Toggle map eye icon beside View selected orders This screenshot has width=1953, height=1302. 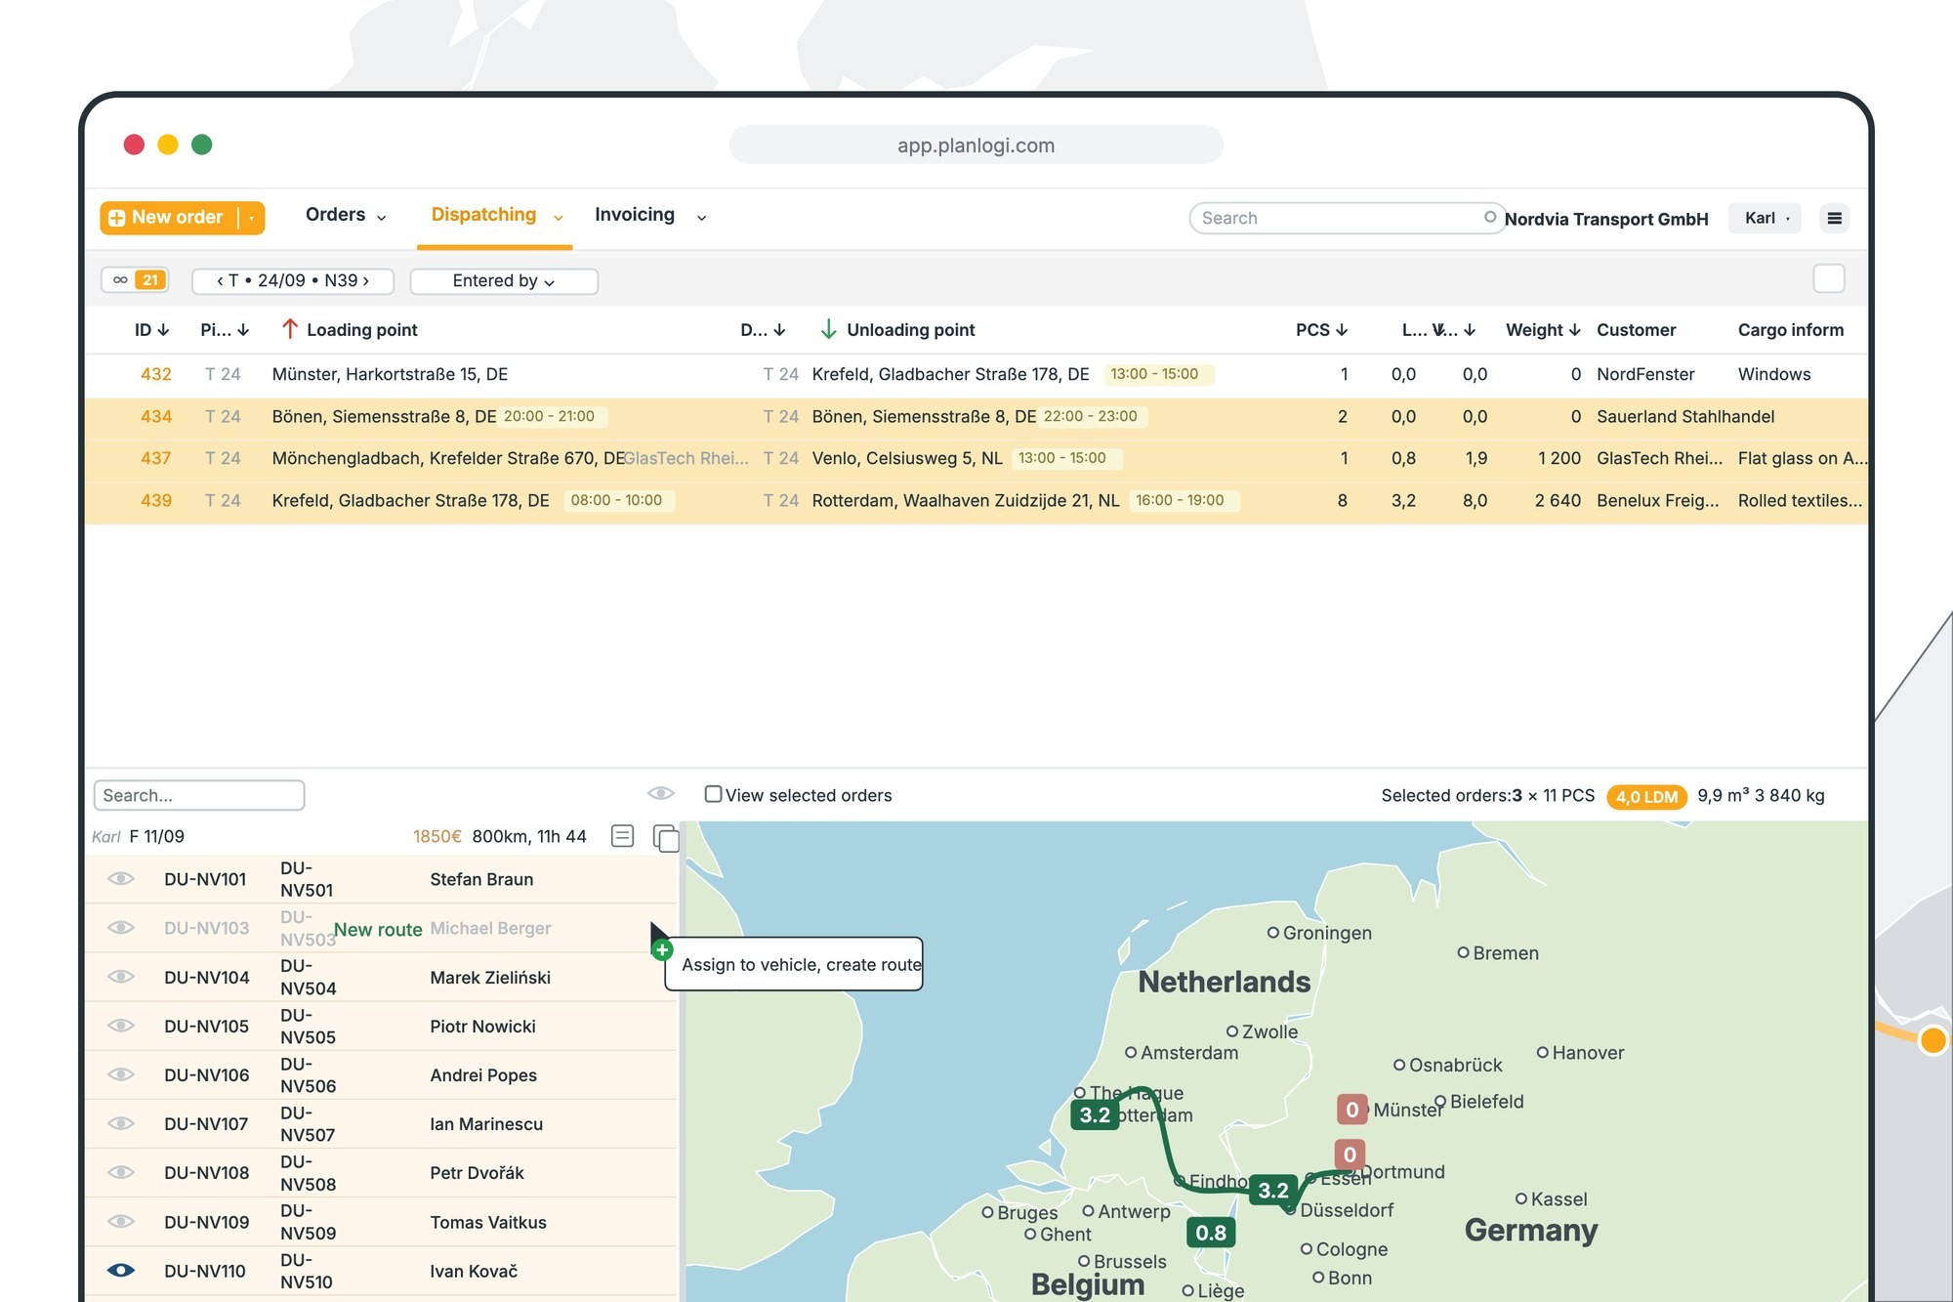point(661,793)
